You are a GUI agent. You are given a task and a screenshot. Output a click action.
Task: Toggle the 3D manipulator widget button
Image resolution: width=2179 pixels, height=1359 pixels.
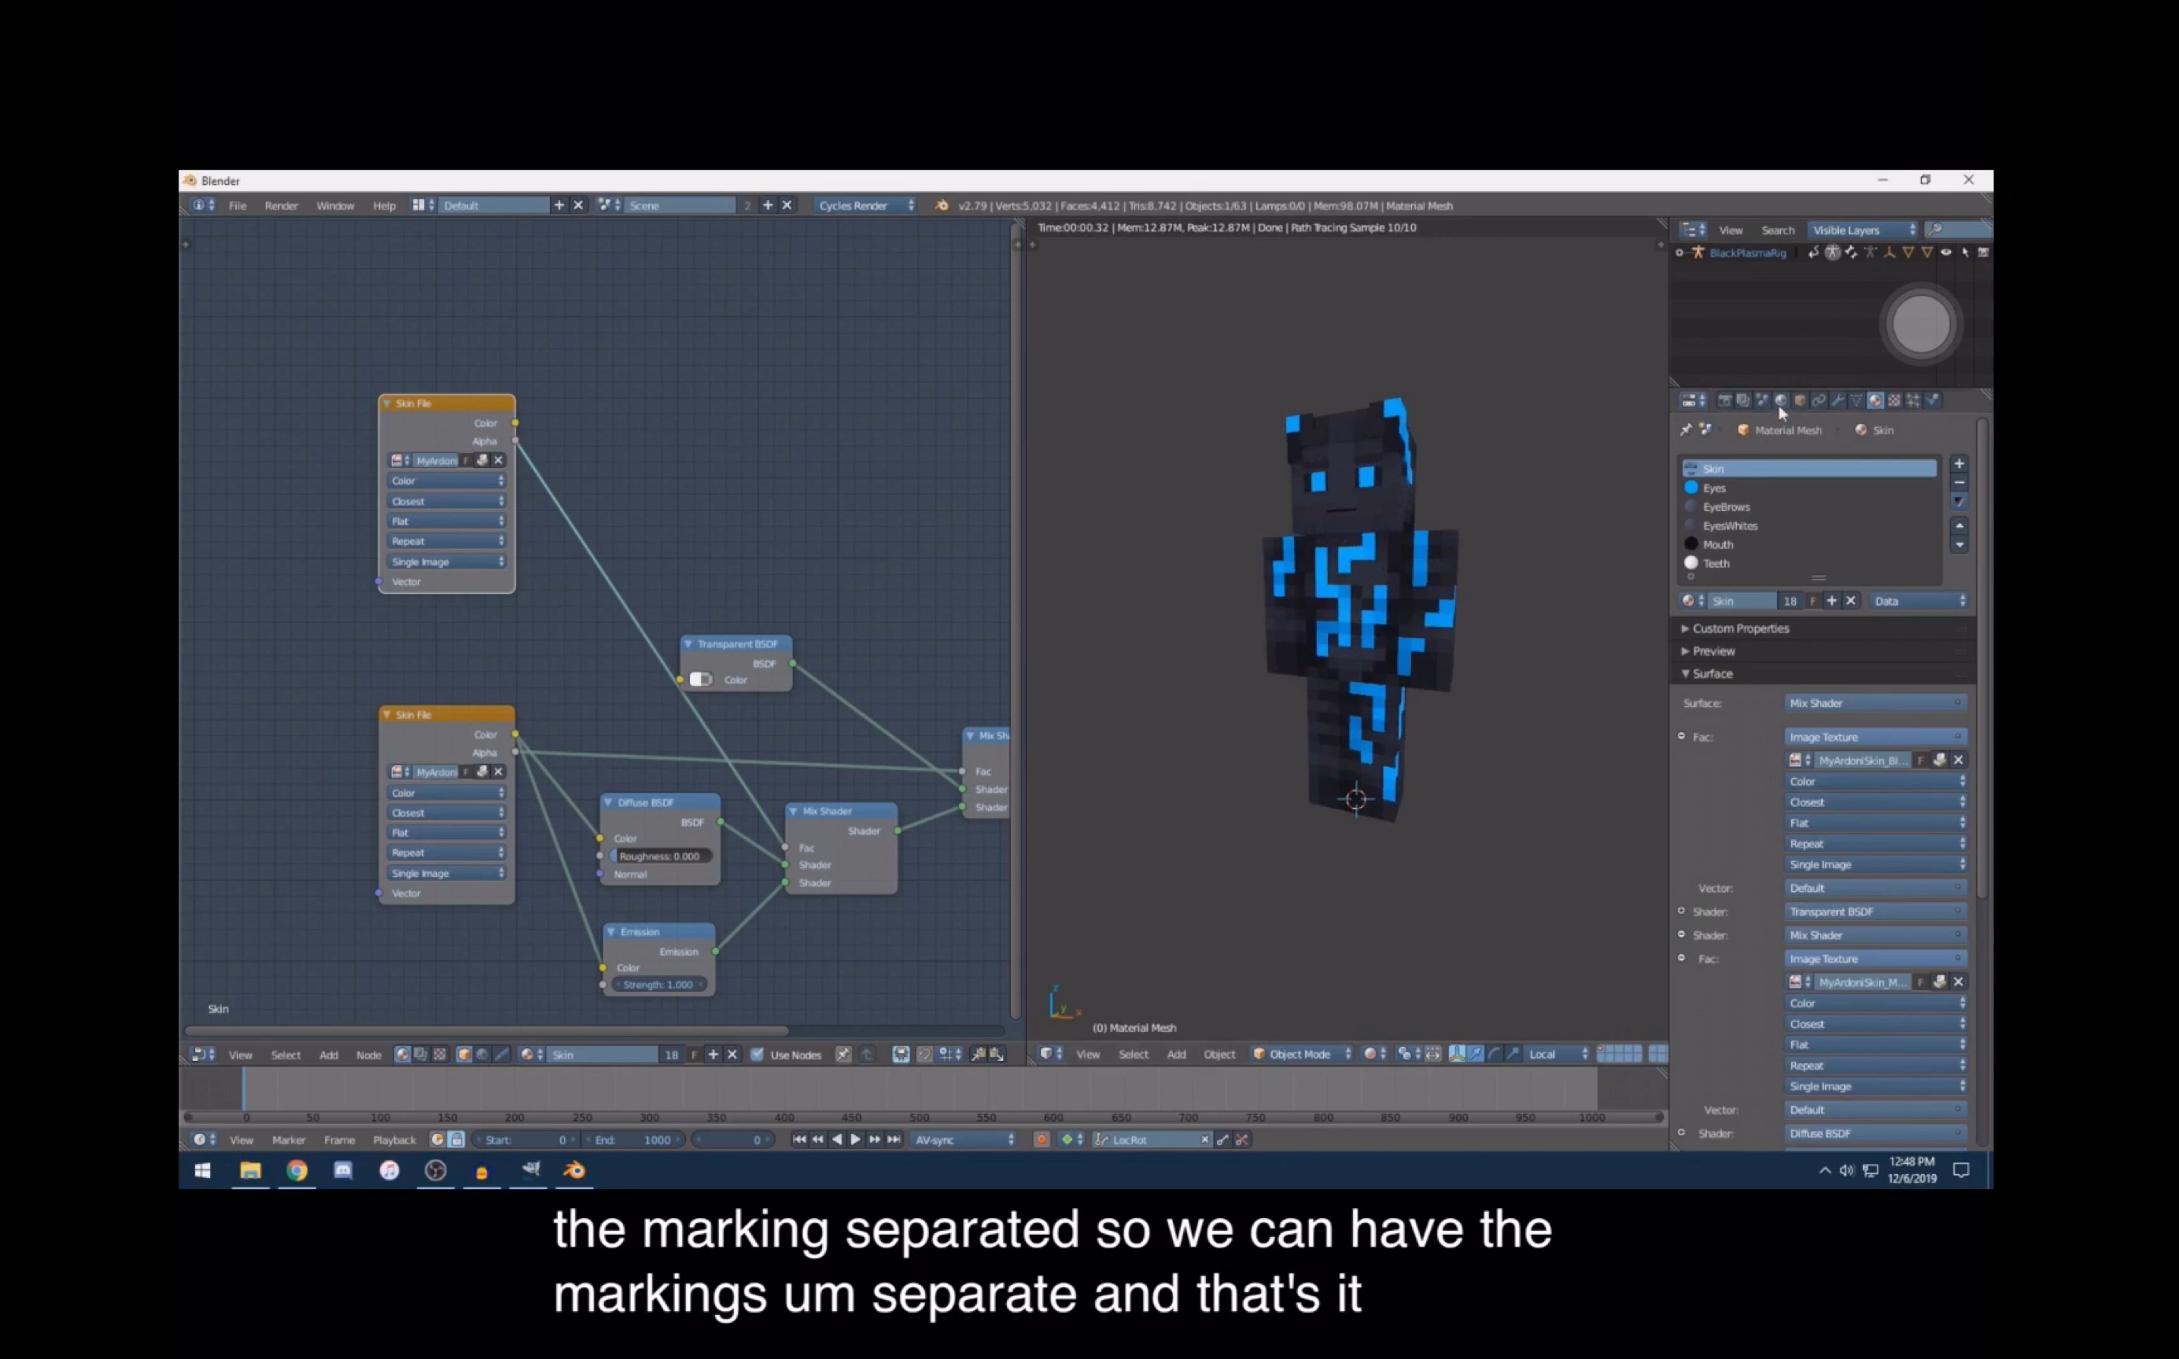click(x=1458, y=1055)
